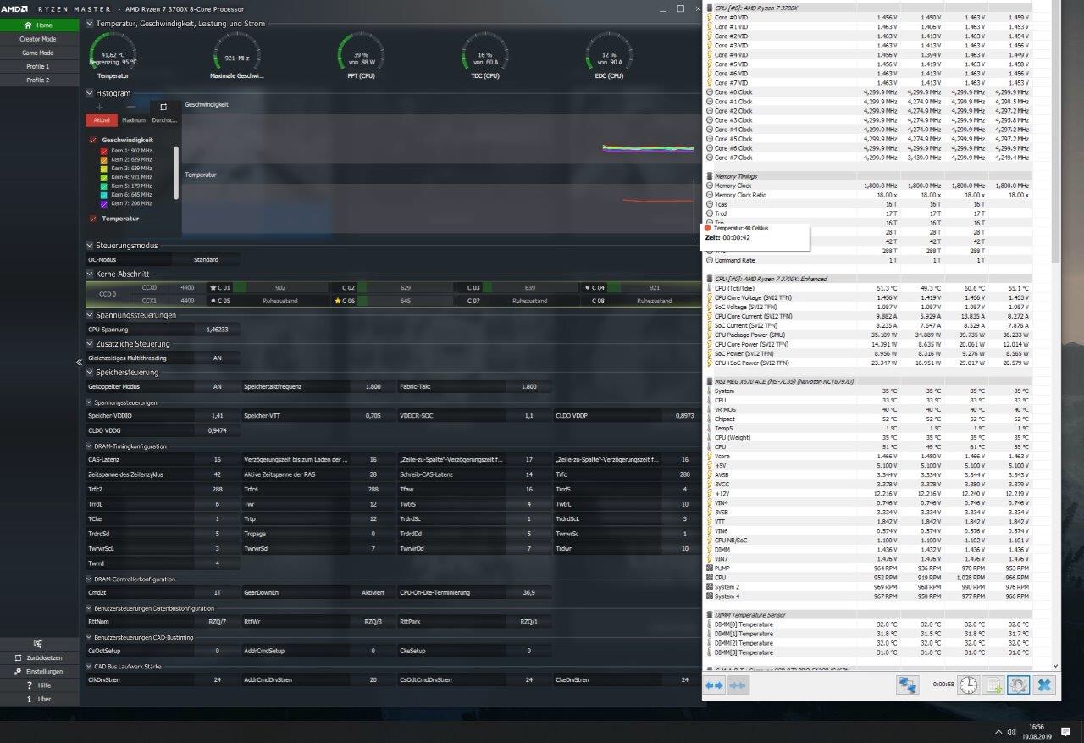The width and height of the screenshot is (1084, 743).
Task: Toggle the Kern 1 red checkbox
Action: point(104,150)
